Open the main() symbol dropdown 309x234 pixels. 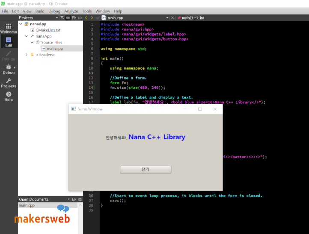click(193, 18)
